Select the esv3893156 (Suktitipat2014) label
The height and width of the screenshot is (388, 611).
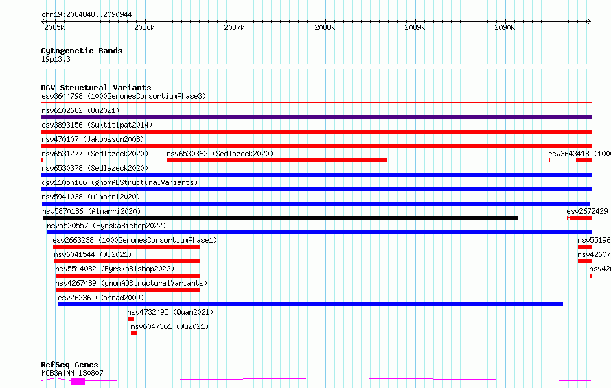point(97,125)
